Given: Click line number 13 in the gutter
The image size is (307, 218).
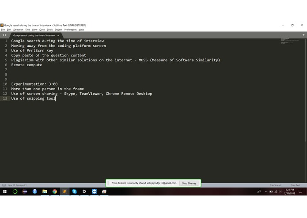Looking at the screenshot, I should [5, 98].
